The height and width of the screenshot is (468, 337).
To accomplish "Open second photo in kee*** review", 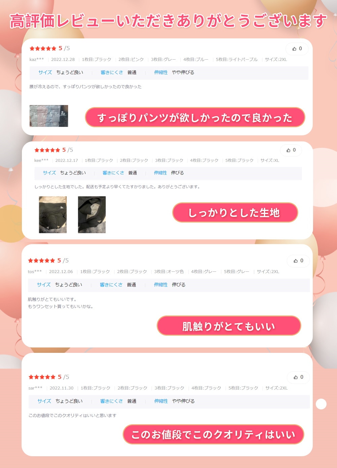I will [x=92, y=214].
